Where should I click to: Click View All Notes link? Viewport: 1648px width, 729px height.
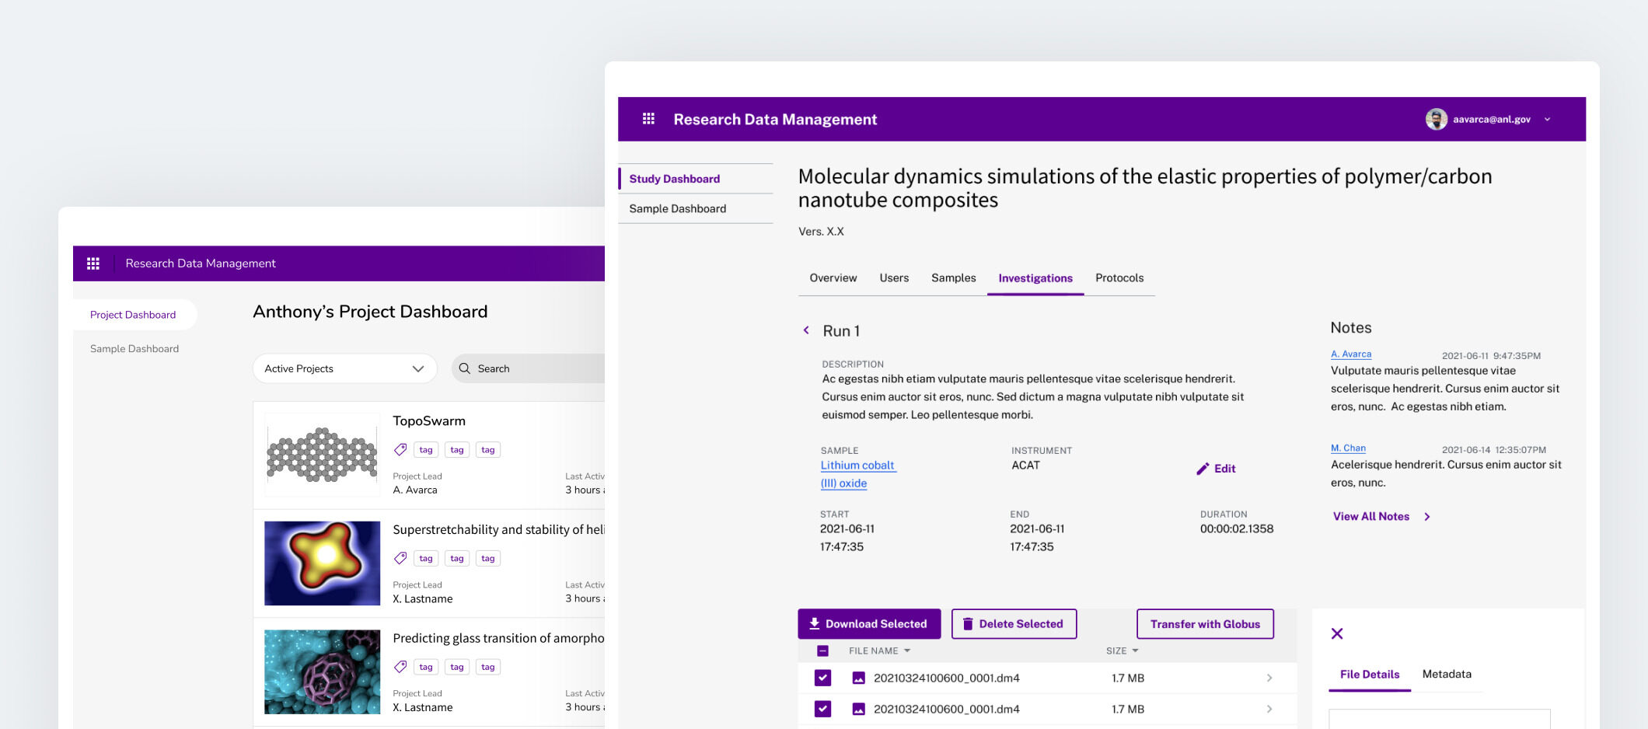(1371, 517)
